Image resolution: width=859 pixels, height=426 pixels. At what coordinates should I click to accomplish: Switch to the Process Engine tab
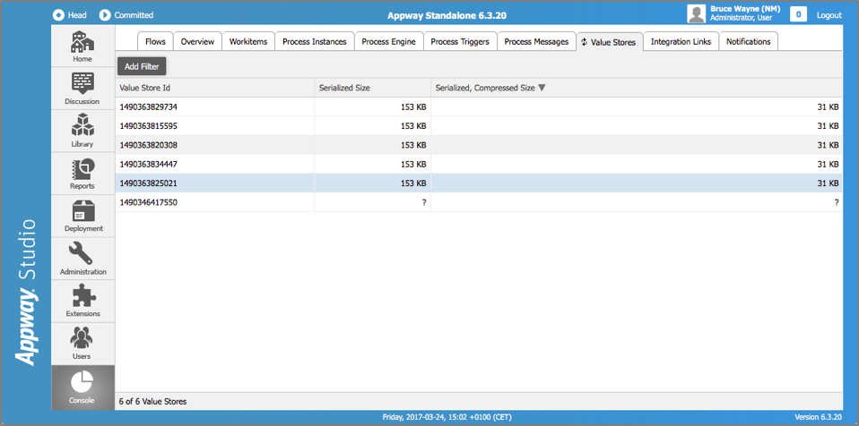(x=389, y=41)
